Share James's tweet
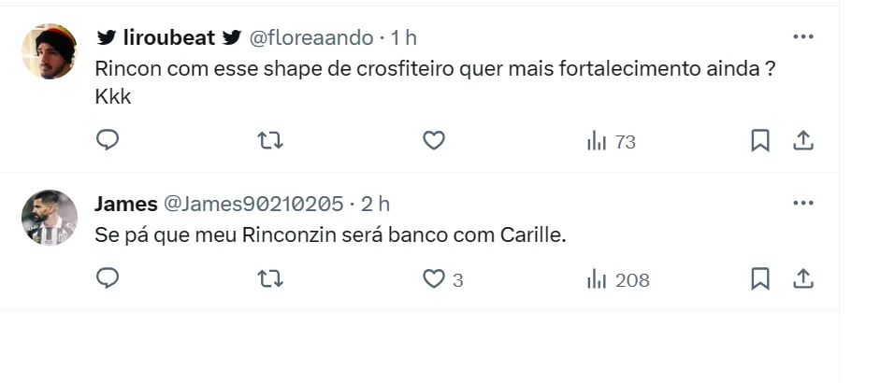Image resolution: width=880 pixels, height=383 pixels. tap(802, 278)
